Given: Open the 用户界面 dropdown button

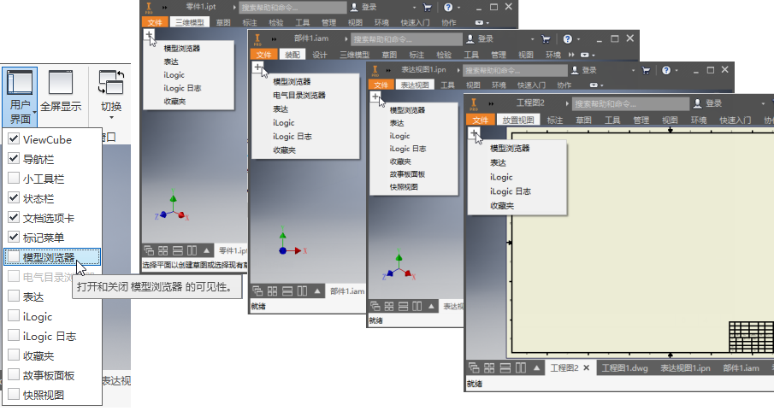Looking at the screenshot, I should (20, 97).
